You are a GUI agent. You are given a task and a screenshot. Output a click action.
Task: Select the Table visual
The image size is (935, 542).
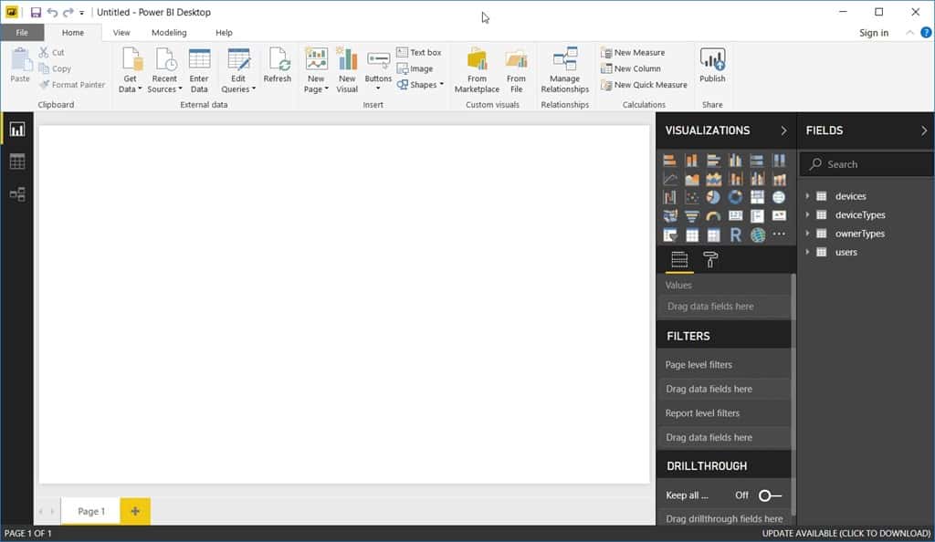692,235
